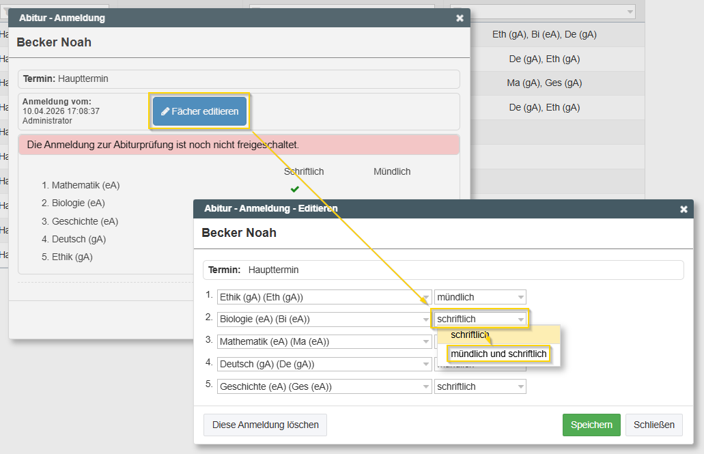Open the mündlich exam type dropdown for Ethik
Screen dimensions: 704x454
(480, 297)
